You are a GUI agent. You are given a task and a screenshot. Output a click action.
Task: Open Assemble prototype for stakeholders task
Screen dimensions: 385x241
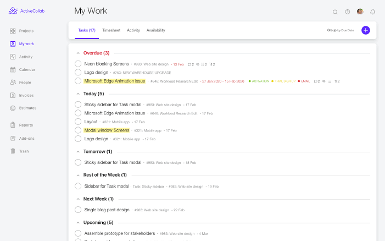120,233
